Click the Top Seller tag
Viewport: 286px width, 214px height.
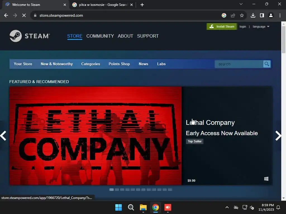pyautogui.click(x=195, y=141)
